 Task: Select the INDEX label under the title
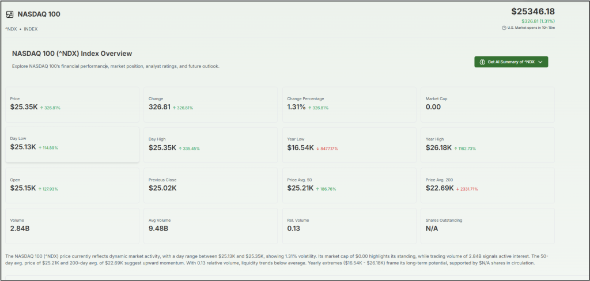coord(31,29)
